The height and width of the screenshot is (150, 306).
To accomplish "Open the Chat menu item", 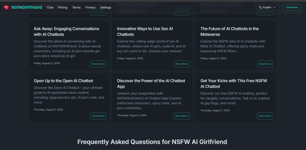I will [50, 7].
